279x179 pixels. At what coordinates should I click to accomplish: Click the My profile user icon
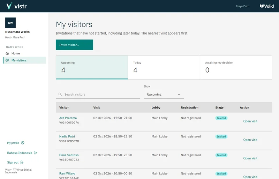pyautogui.click(x=23, y=143)
